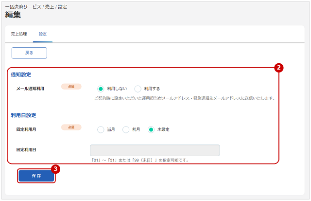The image size is (311, 201).
Task: Select the 設定 tab
Action: [43, 34]
